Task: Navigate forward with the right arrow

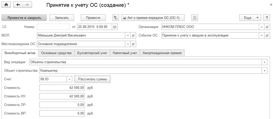Action: [27, 5]
